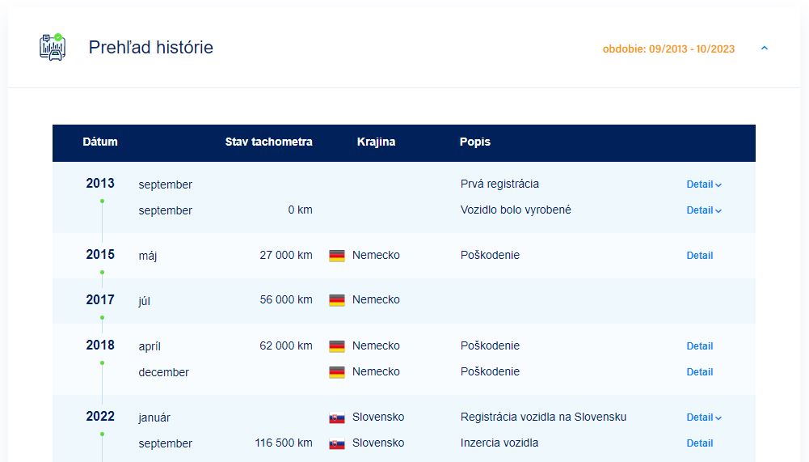Click the 2022 timeline dot

click(x=102, y=434)
